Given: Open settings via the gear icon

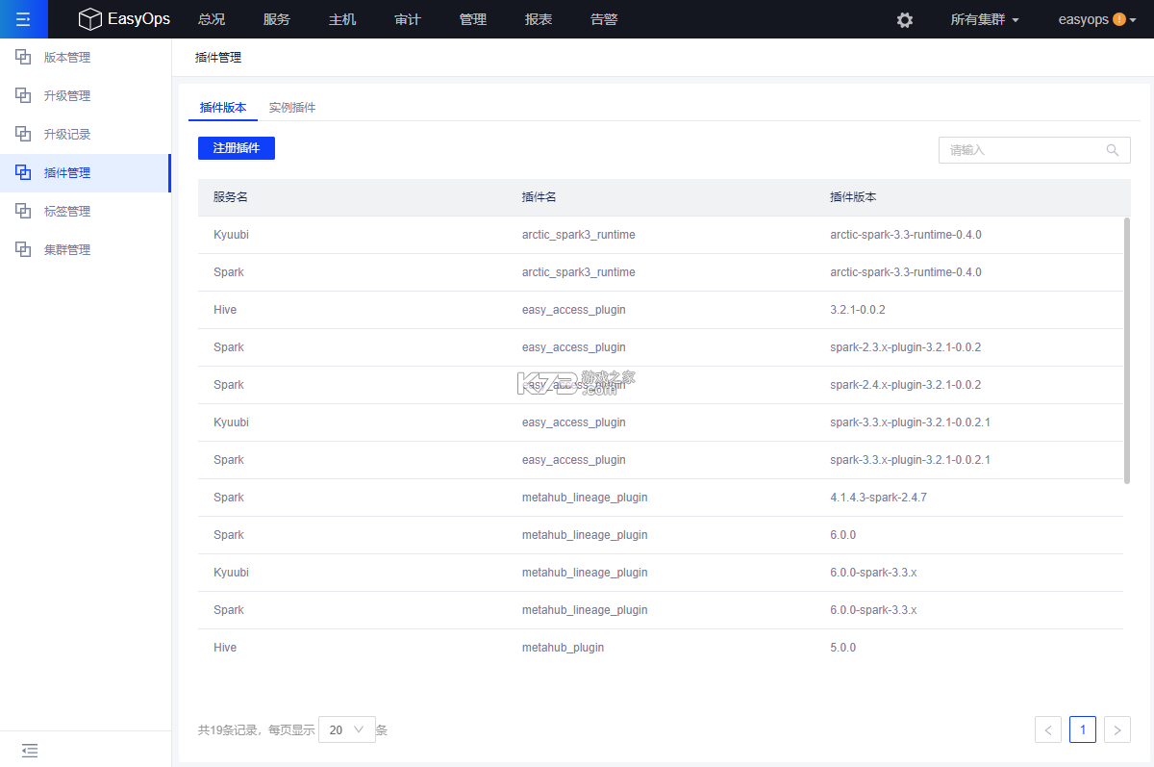Looking at the screenshot, I should click(x=905, y=19).
